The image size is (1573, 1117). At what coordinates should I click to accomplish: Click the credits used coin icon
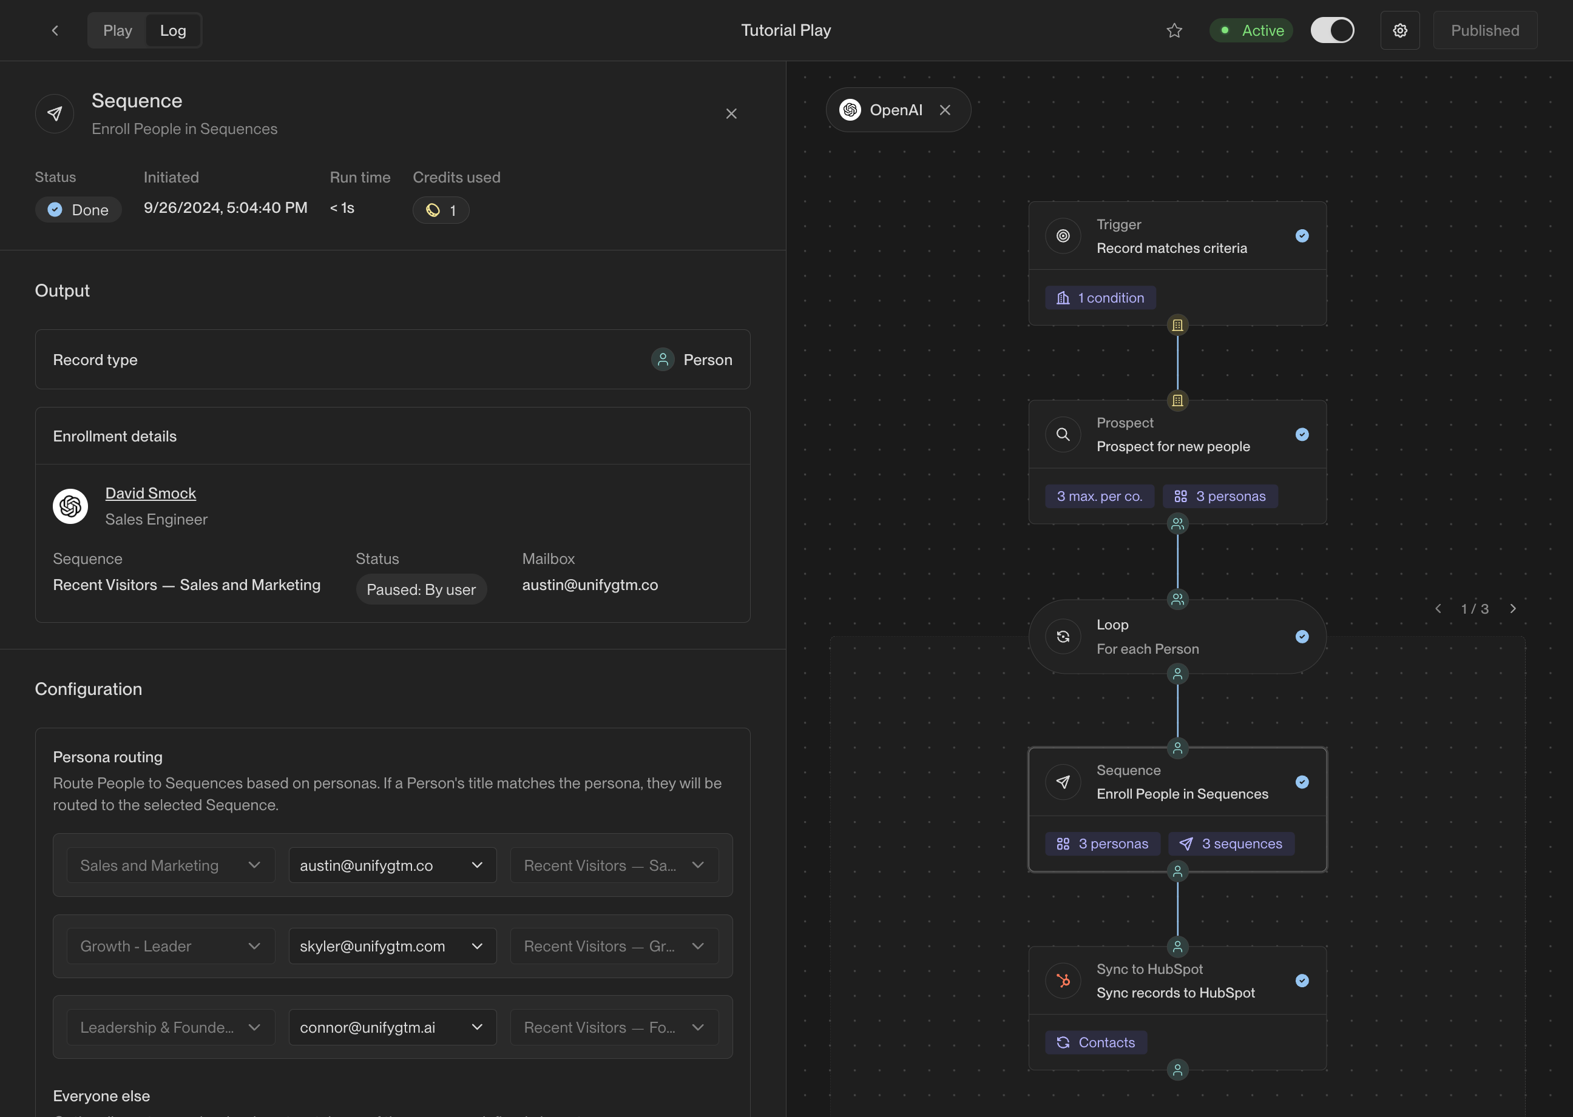click(433, 210)
